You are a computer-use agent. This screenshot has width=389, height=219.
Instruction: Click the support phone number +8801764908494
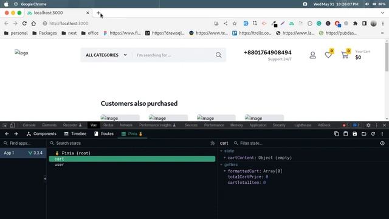point(267,53)
